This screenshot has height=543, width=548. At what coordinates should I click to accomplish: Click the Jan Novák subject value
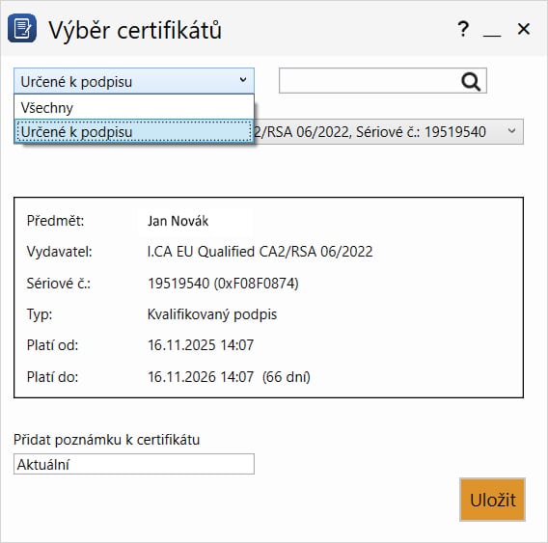(178, 221)
